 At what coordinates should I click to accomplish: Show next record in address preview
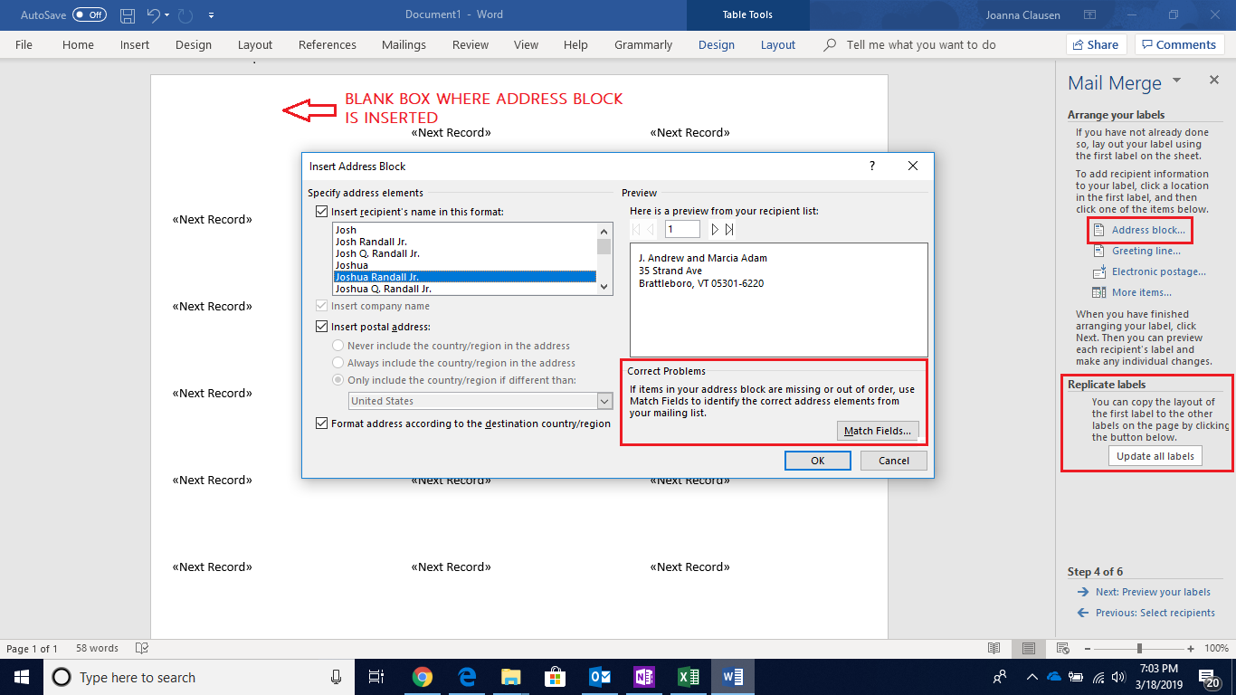[x=714, y=230]
